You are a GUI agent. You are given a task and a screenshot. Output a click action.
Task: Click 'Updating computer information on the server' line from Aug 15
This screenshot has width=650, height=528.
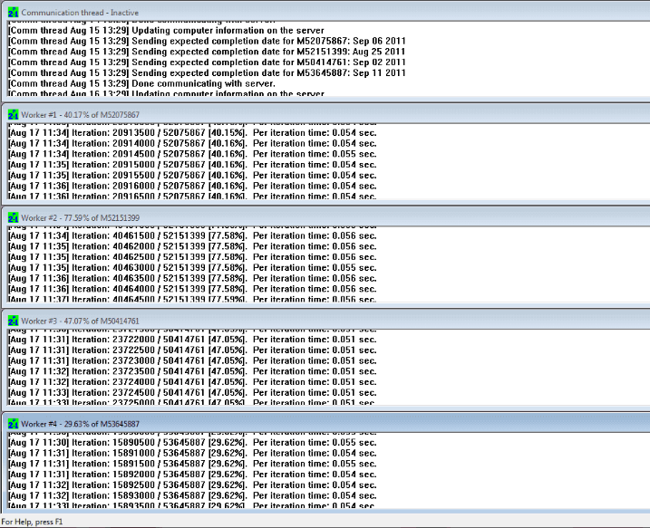pyautogui.click(x=166, y=31)
